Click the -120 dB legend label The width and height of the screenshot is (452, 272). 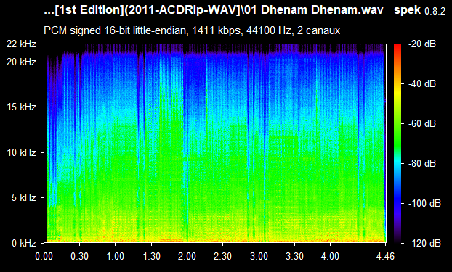point(424,243)
